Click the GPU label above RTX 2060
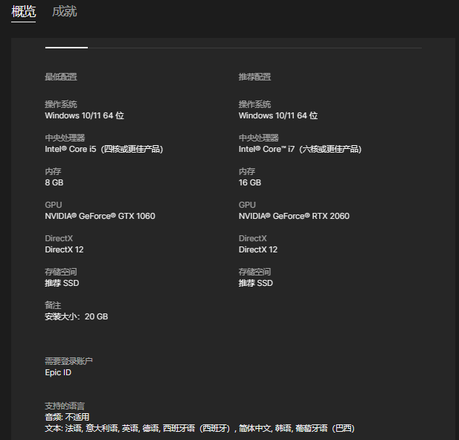The width and height of the screenshot is (459, 440). (247, 205)
